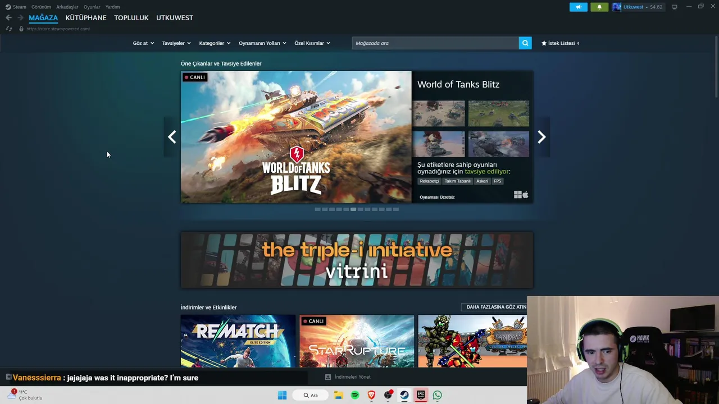This screenshot has height=404, width=719.
Task: Click the $4.62 wallet balance
Action: (x=656, y=7)
